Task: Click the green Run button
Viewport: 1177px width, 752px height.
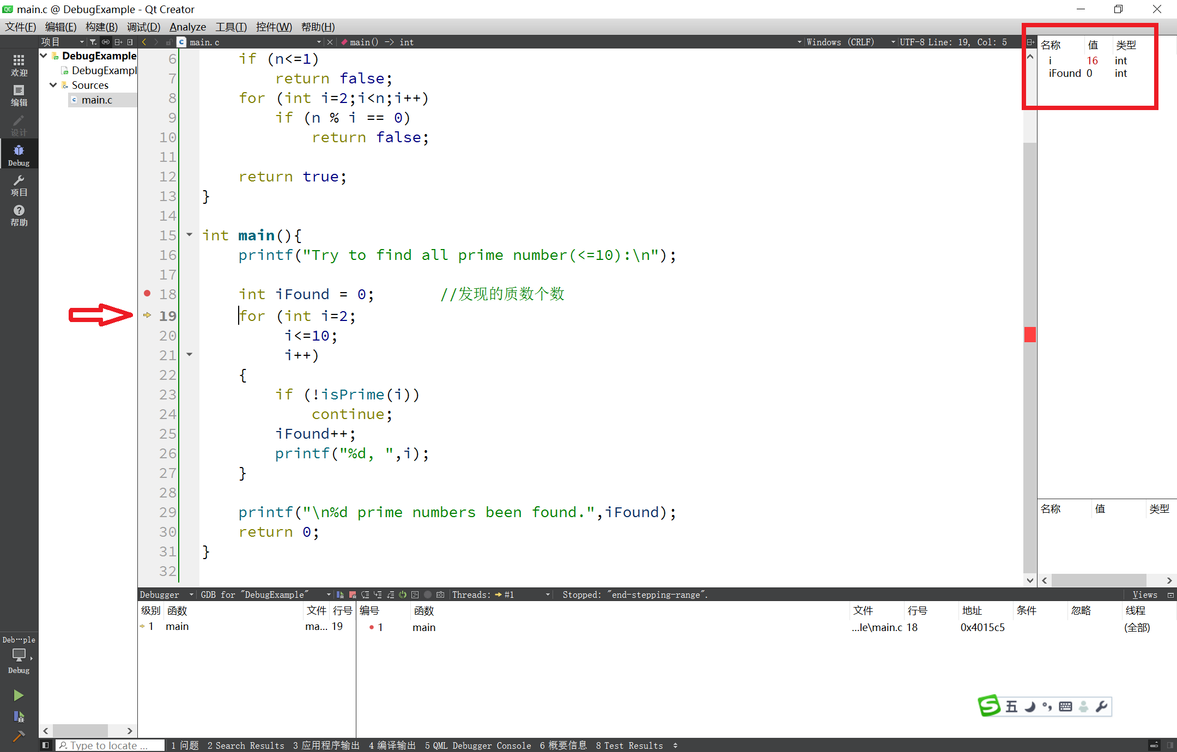Action: [x=19, y=695]
